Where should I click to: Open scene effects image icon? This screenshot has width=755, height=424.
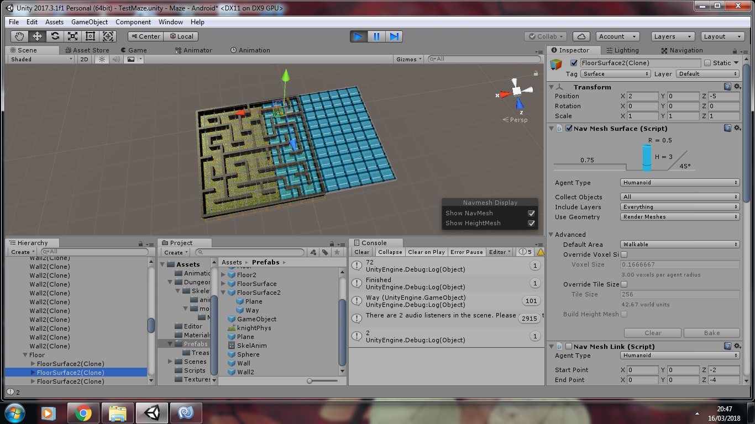pos(131,59)
